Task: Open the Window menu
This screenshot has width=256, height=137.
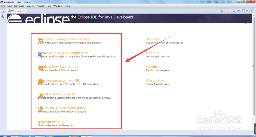Action: [x=58, y=6]
